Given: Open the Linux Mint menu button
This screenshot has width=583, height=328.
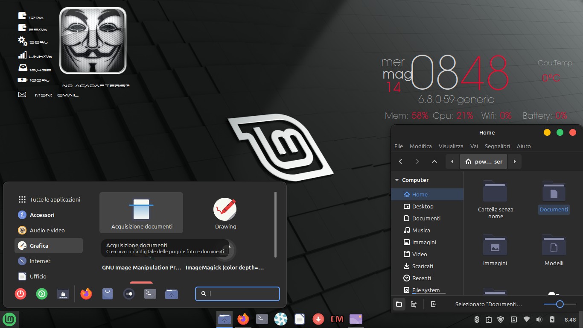Looking at the screenshot, I should pos(9,319).
